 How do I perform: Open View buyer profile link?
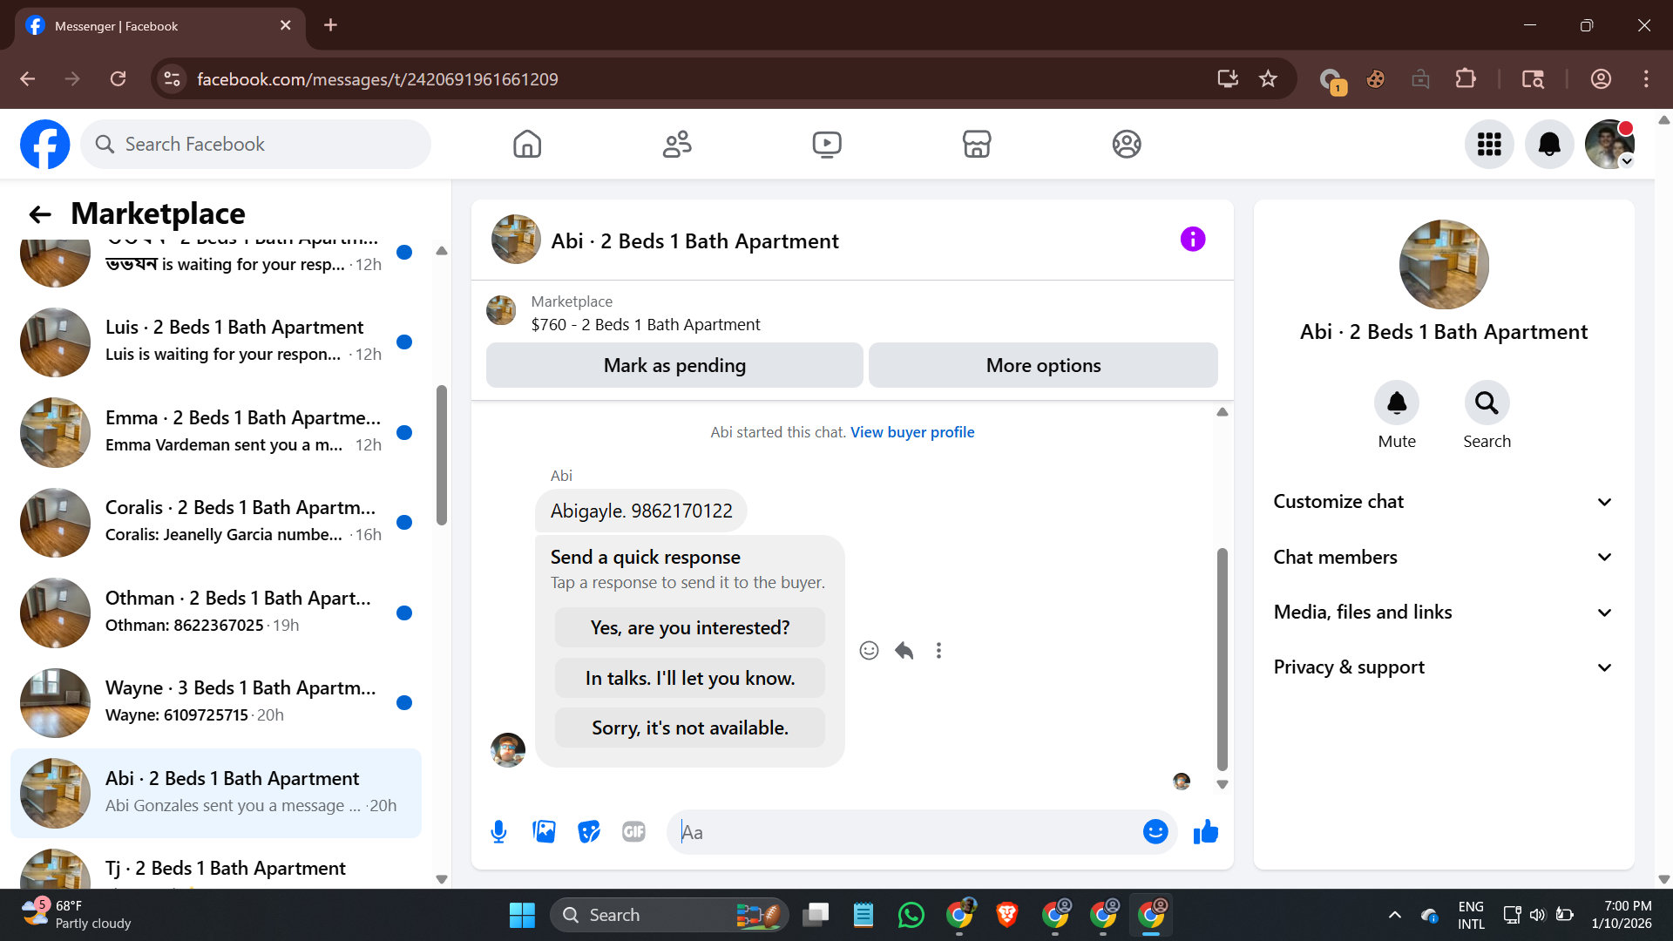pyautogui.click(x=912, y=432)
